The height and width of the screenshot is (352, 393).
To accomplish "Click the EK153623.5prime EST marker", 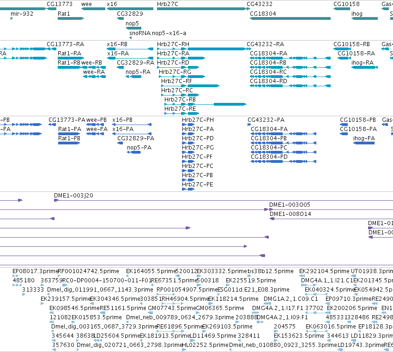I will coord(276,340).
